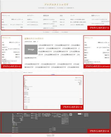Open page link ページその3 below top plugins

[x=65, y=32]
